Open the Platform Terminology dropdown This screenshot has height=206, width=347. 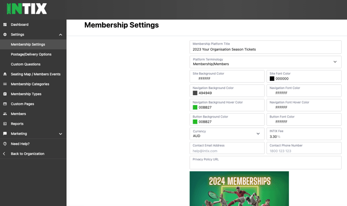pos(266,62)
